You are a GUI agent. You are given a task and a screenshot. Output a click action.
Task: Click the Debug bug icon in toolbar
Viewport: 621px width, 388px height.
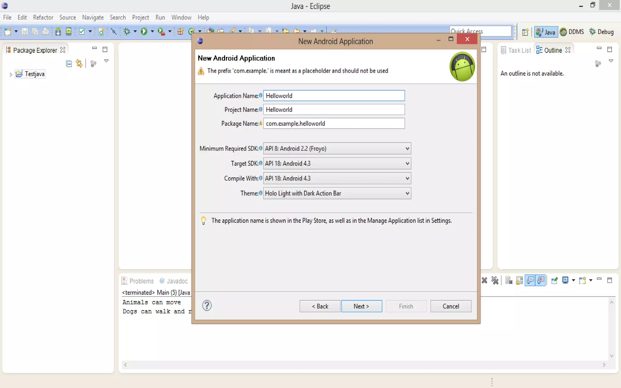127,31
